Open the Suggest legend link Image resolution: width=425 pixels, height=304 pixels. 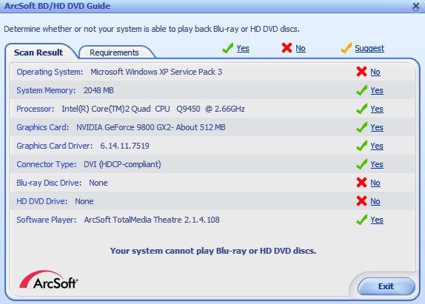(369, 48)
